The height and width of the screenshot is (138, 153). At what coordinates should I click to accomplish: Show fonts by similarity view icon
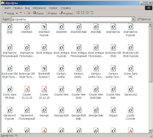tap(87, 12)
